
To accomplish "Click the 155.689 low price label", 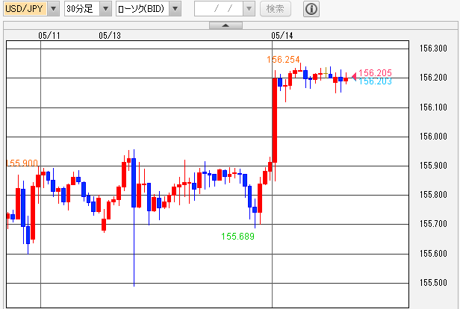I will (237, 237).
